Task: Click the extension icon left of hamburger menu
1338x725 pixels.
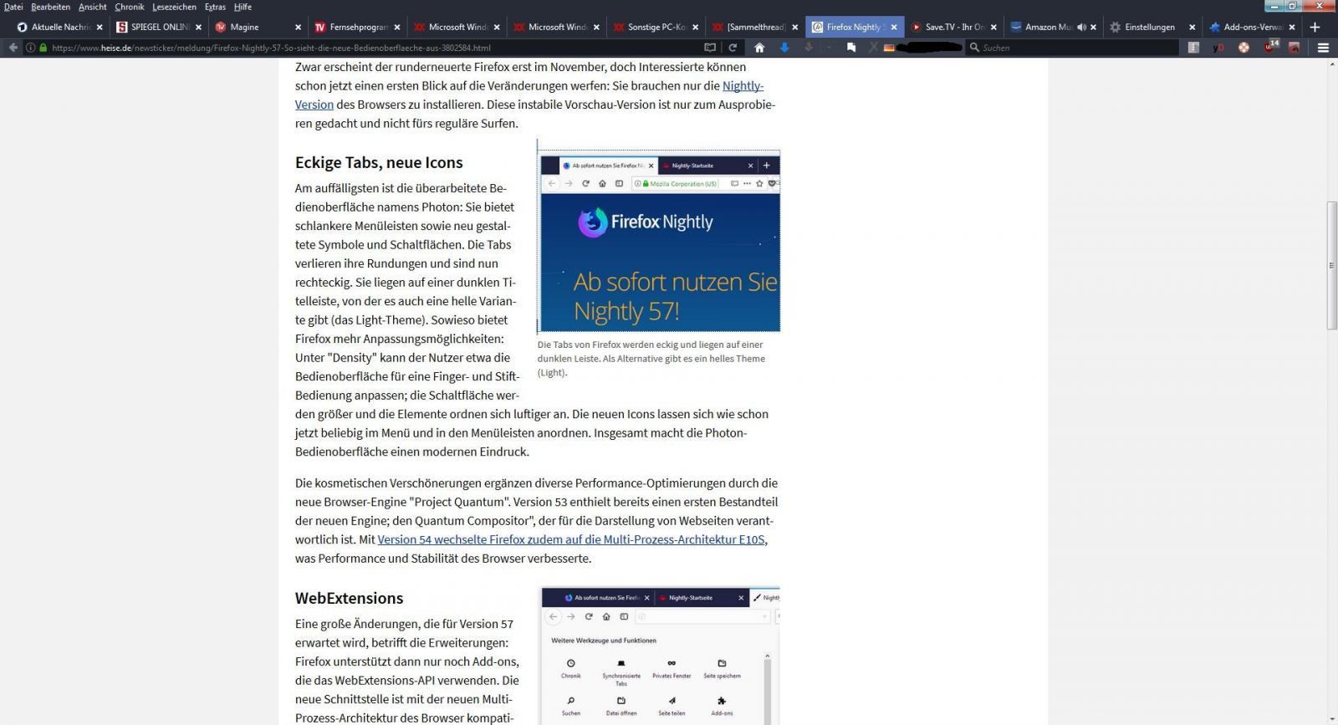Action: pyautogui.click(x=1295, y=48)
